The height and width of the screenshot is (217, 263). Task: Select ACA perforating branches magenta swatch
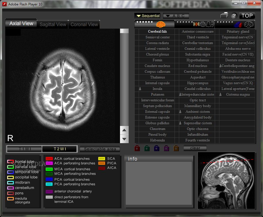coord(49,163)
